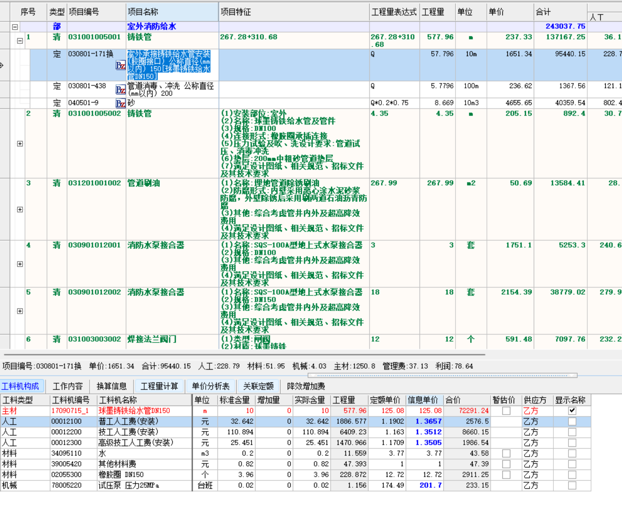Click the Bz icon in row 030801-438
The width and height of the screenshot is (622, 515).
click(x=120, y=90)
